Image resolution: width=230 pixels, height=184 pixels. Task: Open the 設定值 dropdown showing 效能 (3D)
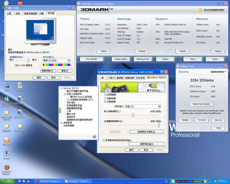point(143,106)
